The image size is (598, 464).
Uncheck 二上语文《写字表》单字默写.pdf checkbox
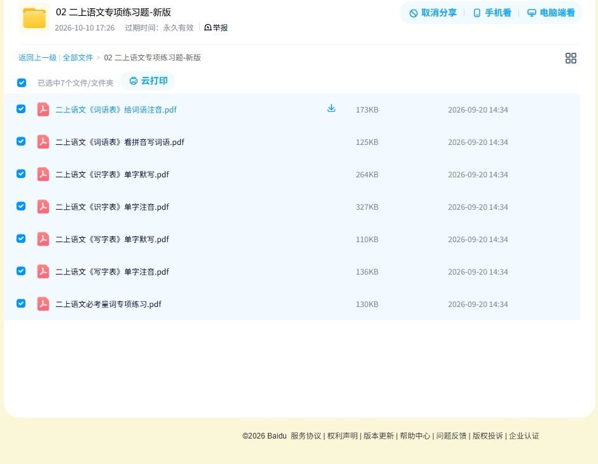[x=21, y=238]
